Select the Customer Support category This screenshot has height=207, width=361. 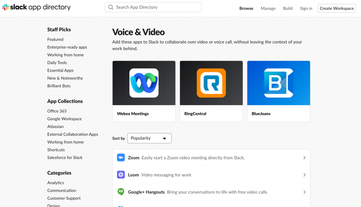[x=64, y=198]
